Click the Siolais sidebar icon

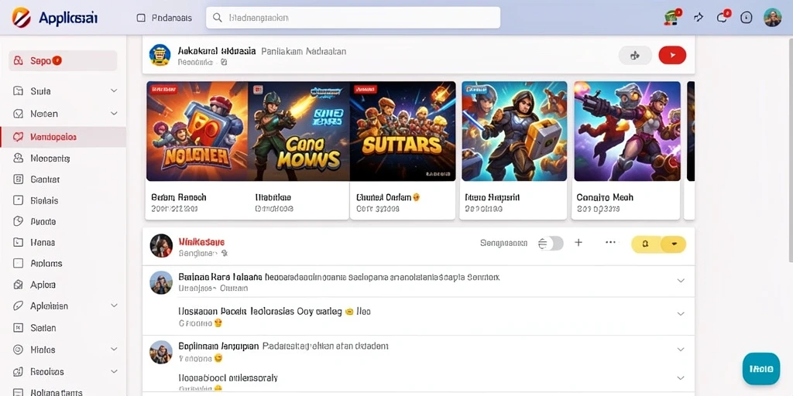tap(19, 200)
